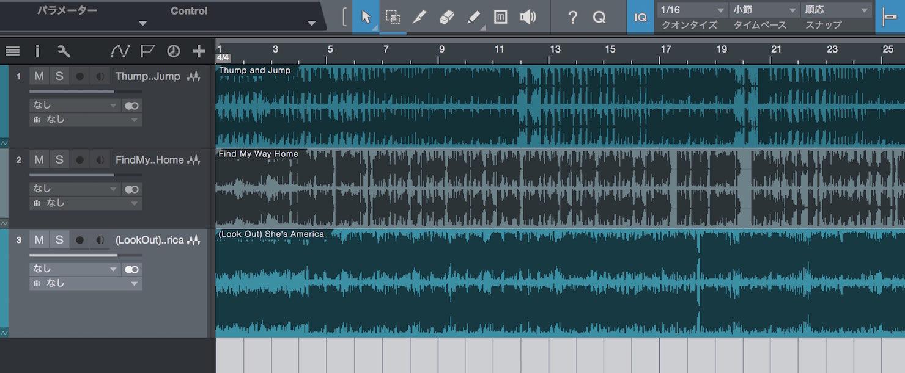Record-arm the Thump..Jump track
Screen dimensions: 905x373
[x=79, y=76]
